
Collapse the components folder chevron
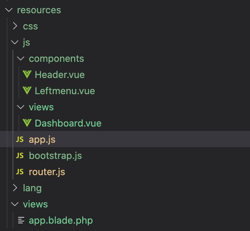(21, 58)
